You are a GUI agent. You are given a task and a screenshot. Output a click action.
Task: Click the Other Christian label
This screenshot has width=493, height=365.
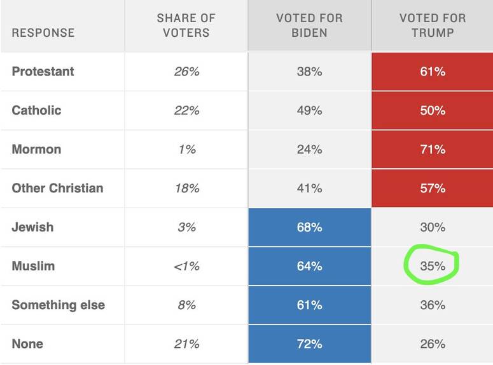(57, 189)
